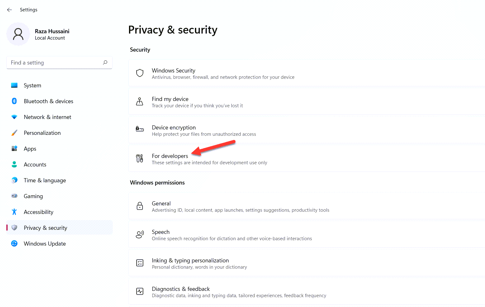This screenshot has height=307, width=485.
Task: Open the Accessibility settings page
Action: 38,212
